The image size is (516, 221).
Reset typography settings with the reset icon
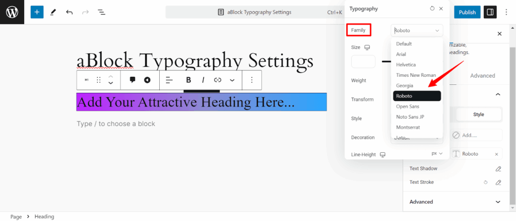tap(432, 9)
